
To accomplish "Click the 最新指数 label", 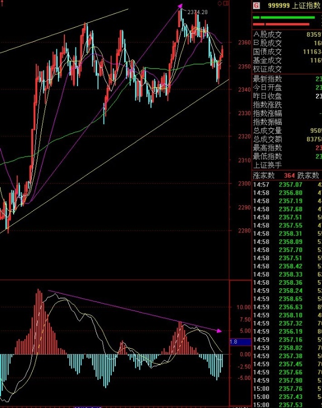I will [267, 79].
